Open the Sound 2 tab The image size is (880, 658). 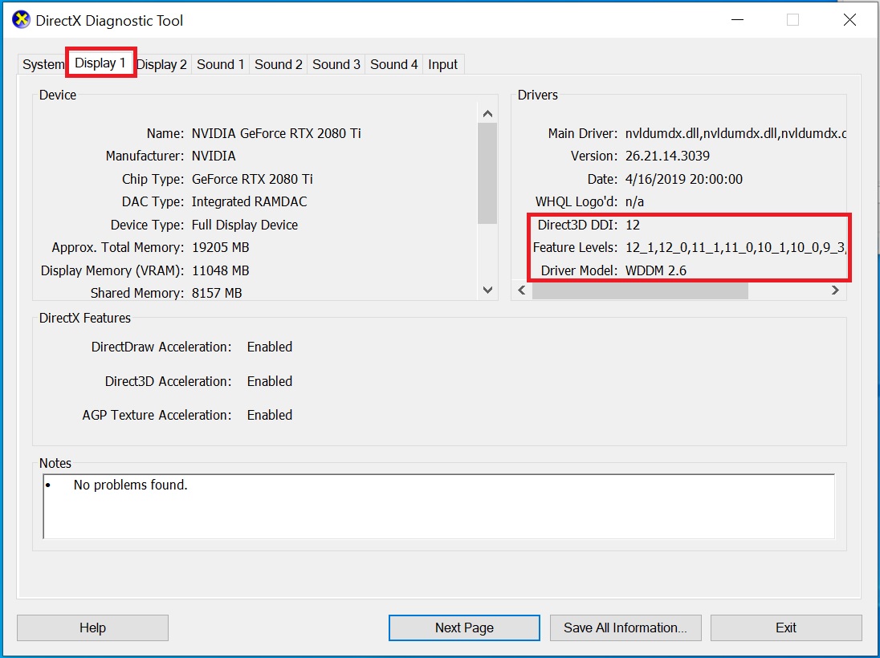[x=279, y=64]
